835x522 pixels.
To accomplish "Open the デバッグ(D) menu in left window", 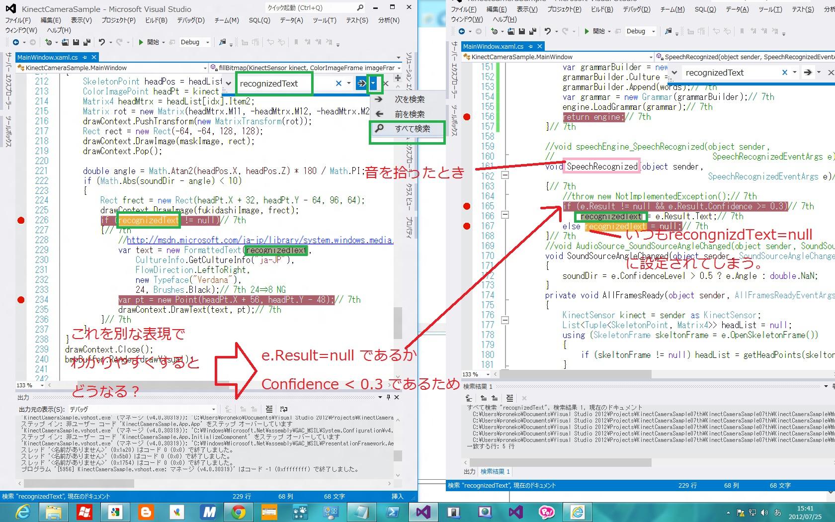I will [190, 20].
